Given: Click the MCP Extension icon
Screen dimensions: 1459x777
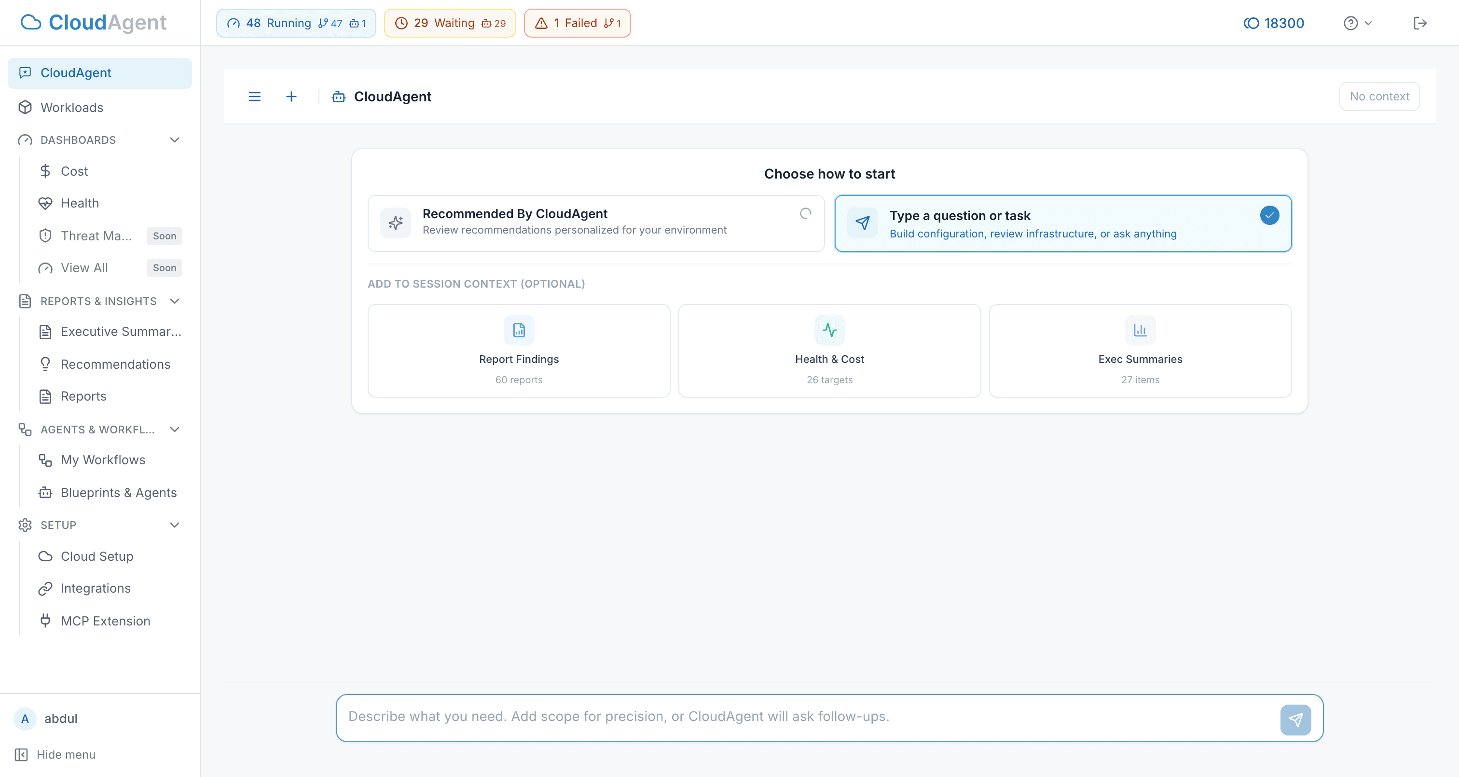Looking at the screenshot, I should 46,621.
